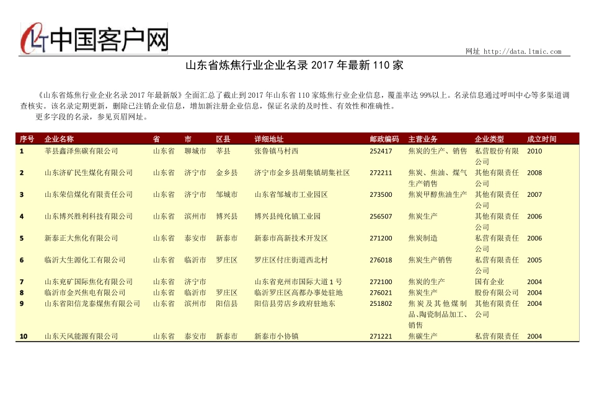Screen dimensions: 589x416
Task: Click postal code 271221
Action: point(381,336)
